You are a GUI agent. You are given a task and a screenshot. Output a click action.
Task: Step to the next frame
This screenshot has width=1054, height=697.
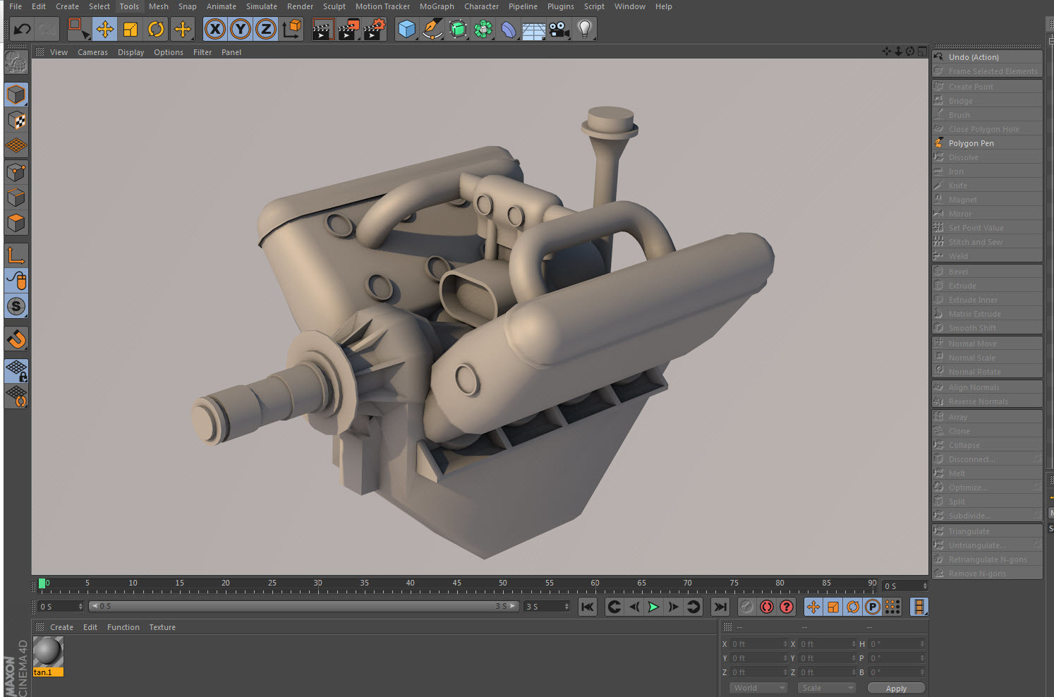[674, 607]
